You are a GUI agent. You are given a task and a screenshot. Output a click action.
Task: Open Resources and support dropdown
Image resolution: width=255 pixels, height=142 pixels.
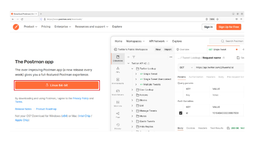[91, 26]
